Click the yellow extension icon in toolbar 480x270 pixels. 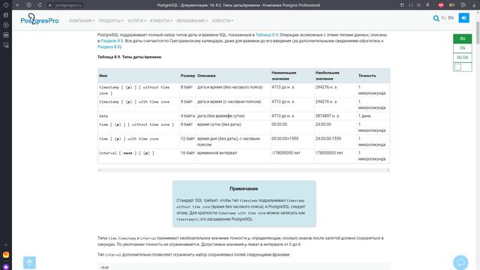click(x=451, y=5)
